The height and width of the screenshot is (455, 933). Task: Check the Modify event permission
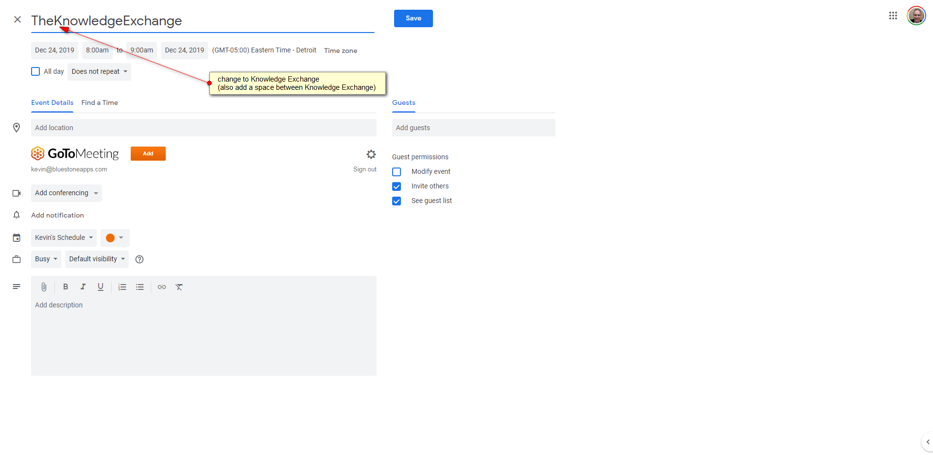click(x=397, y=172)
